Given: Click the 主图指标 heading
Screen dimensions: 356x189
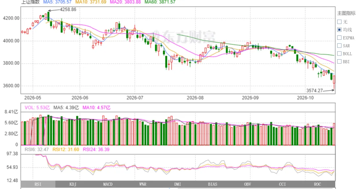Looking at the screenshot, I should (x=346, y=13).
